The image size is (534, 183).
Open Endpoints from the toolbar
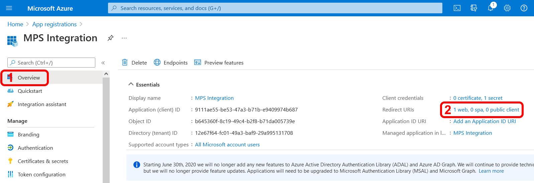coord(171,63)
